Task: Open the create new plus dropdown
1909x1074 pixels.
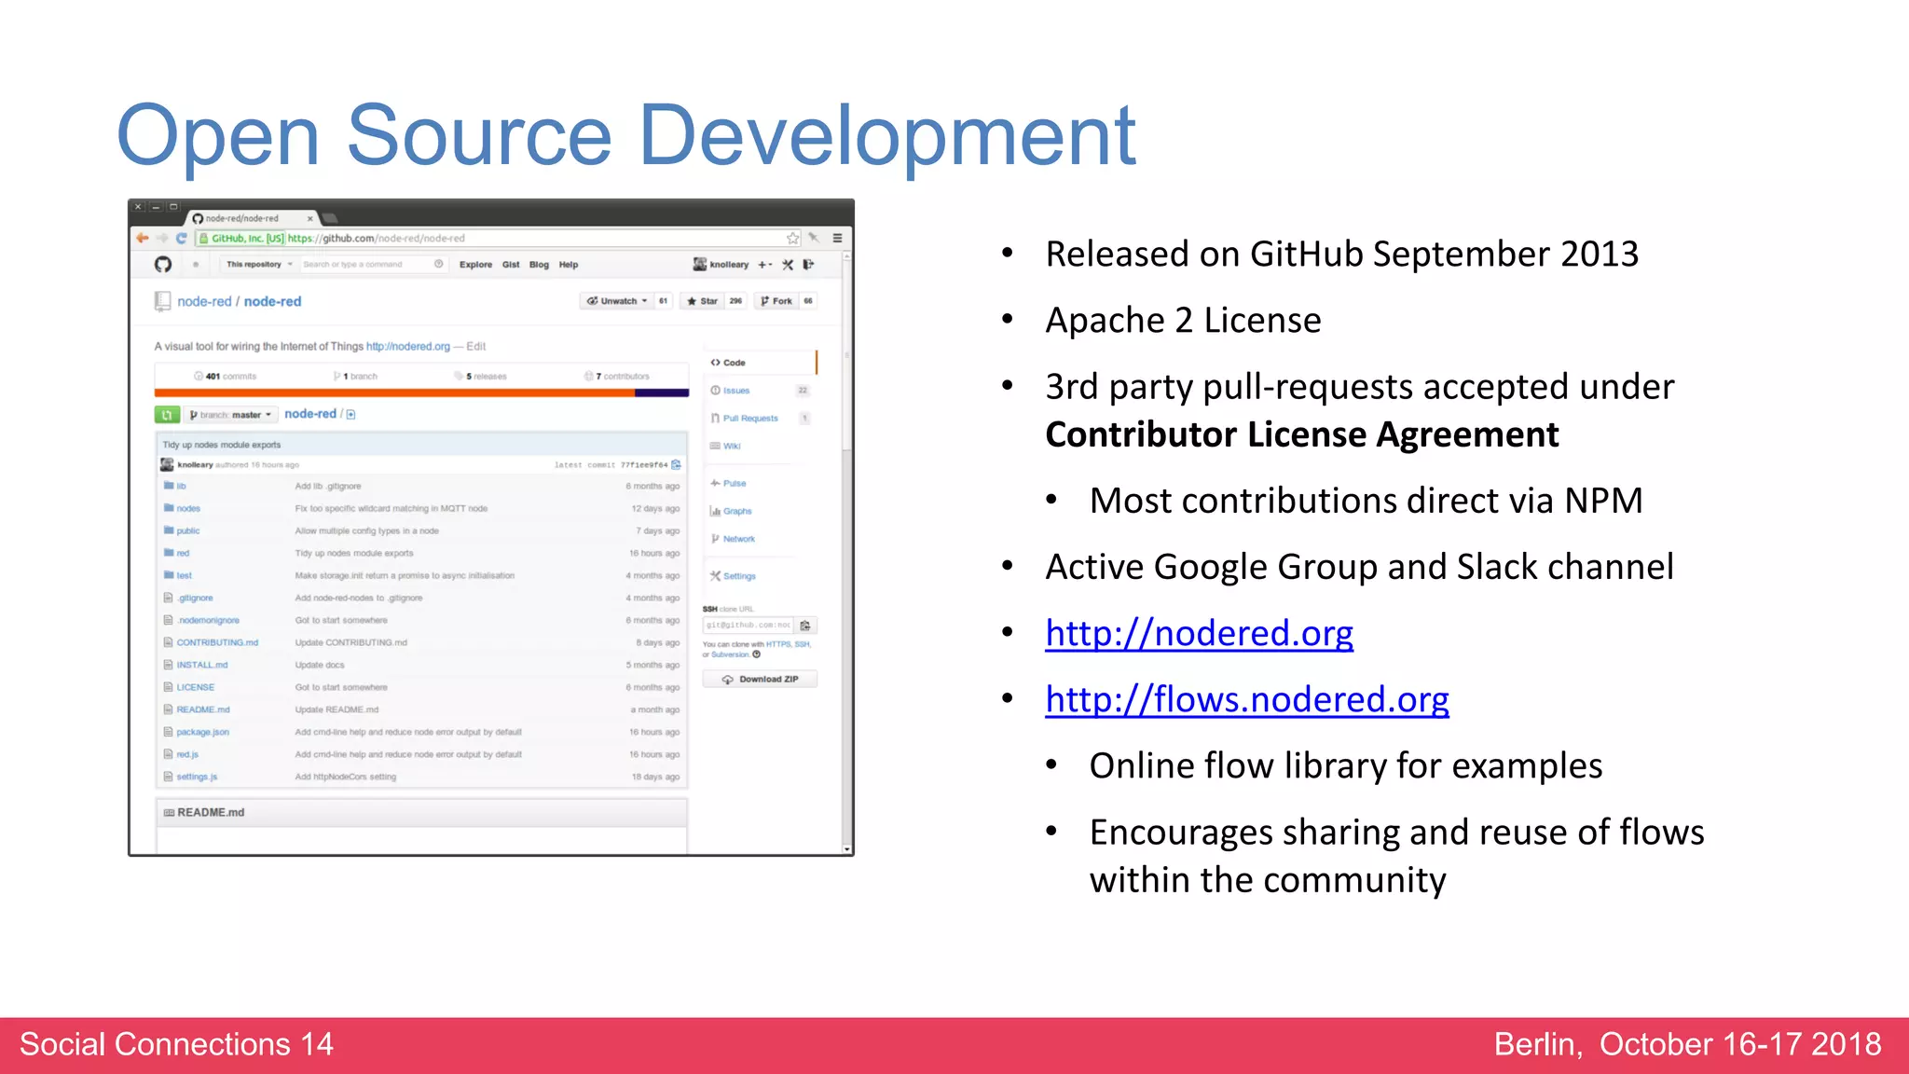Action: click(x=764, y=265)
